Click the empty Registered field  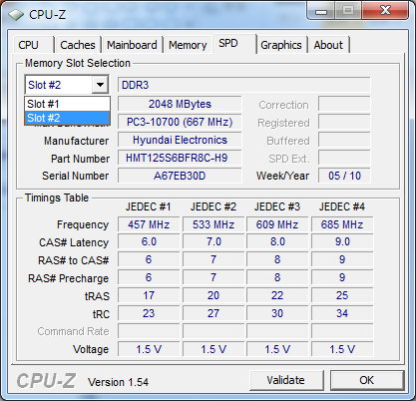point(344,122)
